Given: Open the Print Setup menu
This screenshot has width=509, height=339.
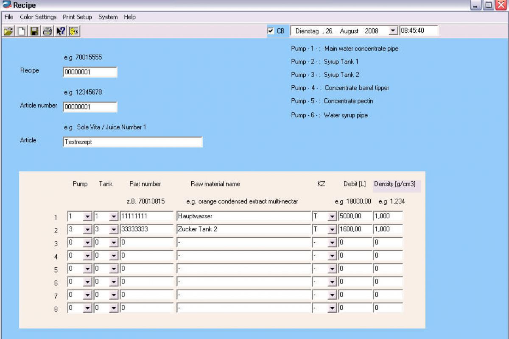Looking at the screenshot, I should 77,17.
